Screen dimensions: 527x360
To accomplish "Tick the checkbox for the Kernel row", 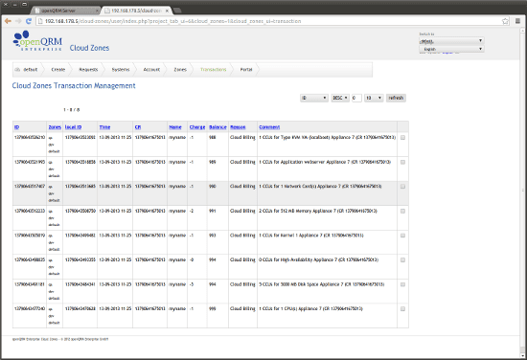I will point(402,236).
